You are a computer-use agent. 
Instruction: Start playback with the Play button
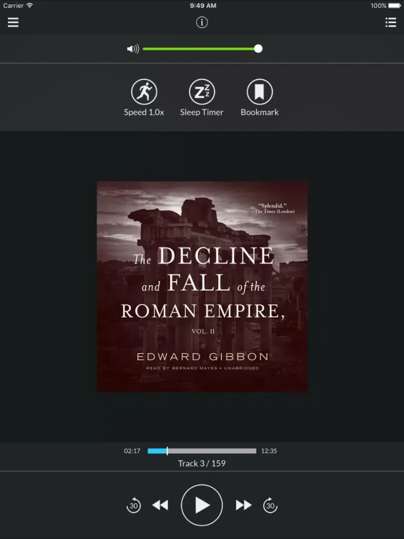[x=201, y=506]
